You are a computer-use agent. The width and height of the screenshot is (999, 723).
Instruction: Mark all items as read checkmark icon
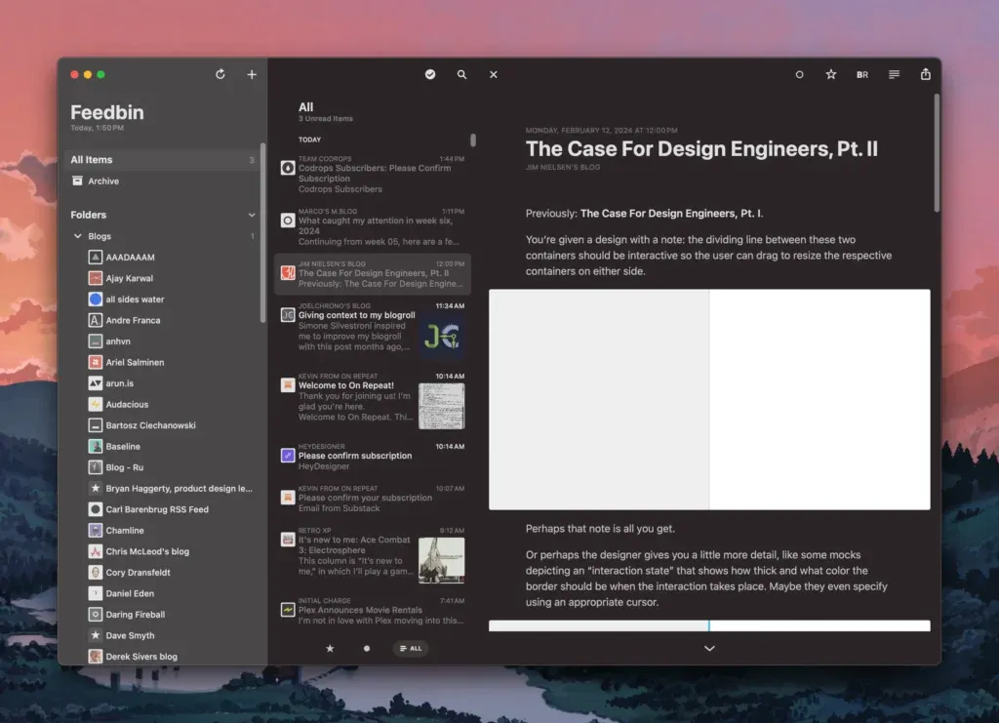430,74
